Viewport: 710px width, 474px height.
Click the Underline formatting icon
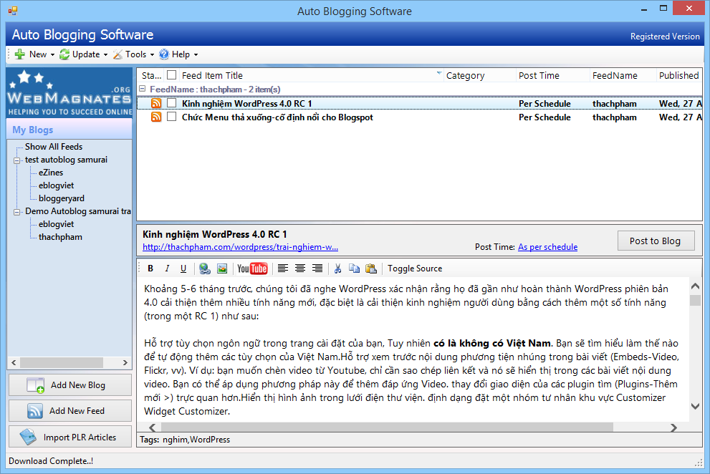click(x=183, y=269)
